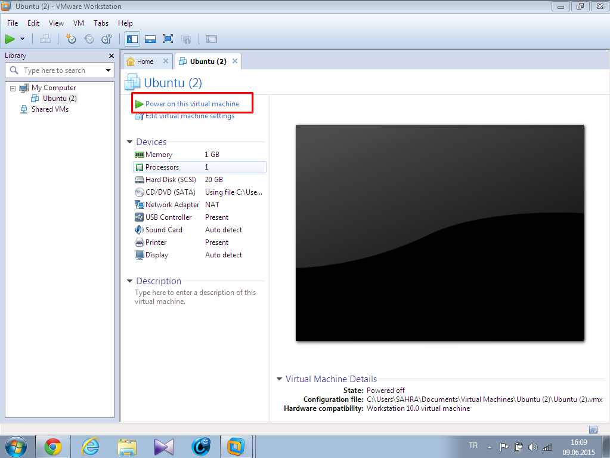This screenshot has height=458, width=610.
Task: Close the Ubuntu (2) tab
Action: tap(235, 61)
